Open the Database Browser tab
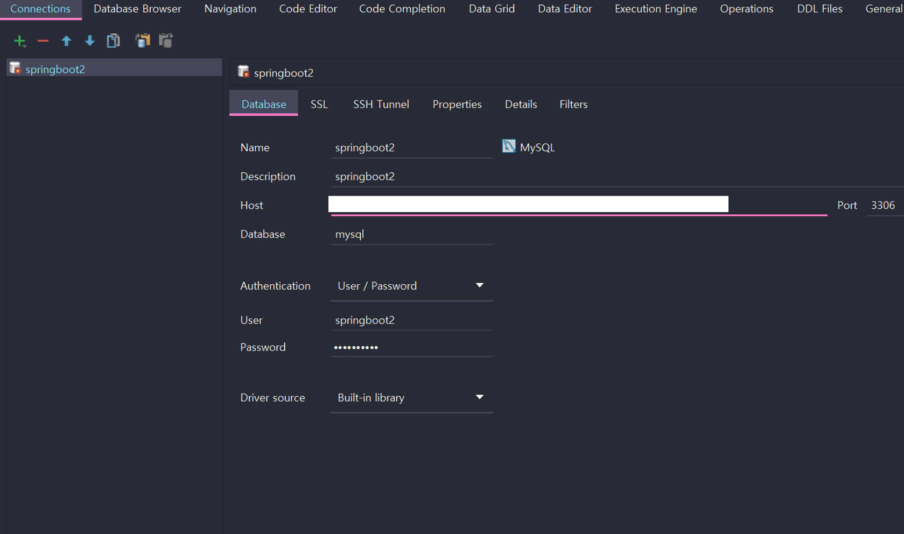 tap(137, 9)
